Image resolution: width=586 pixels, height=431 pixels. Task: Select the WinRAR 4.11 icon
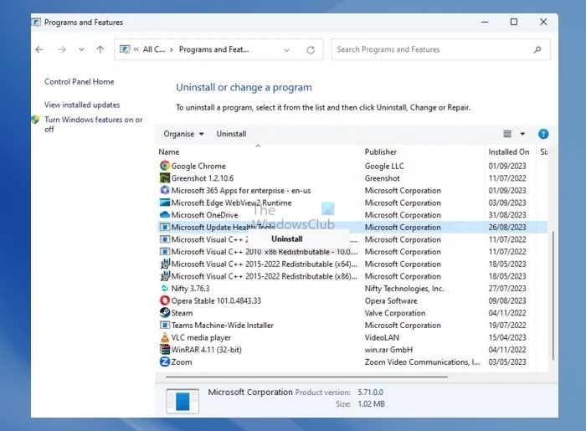(164, 350)
